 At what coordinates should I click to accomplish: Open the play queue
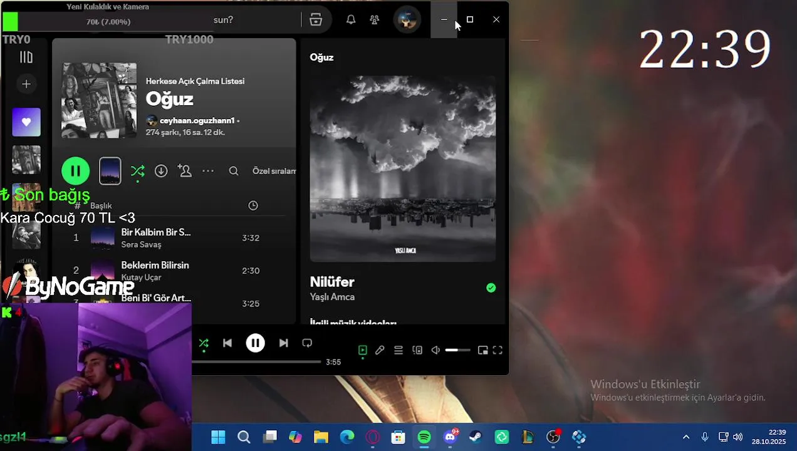coord(399,350)
